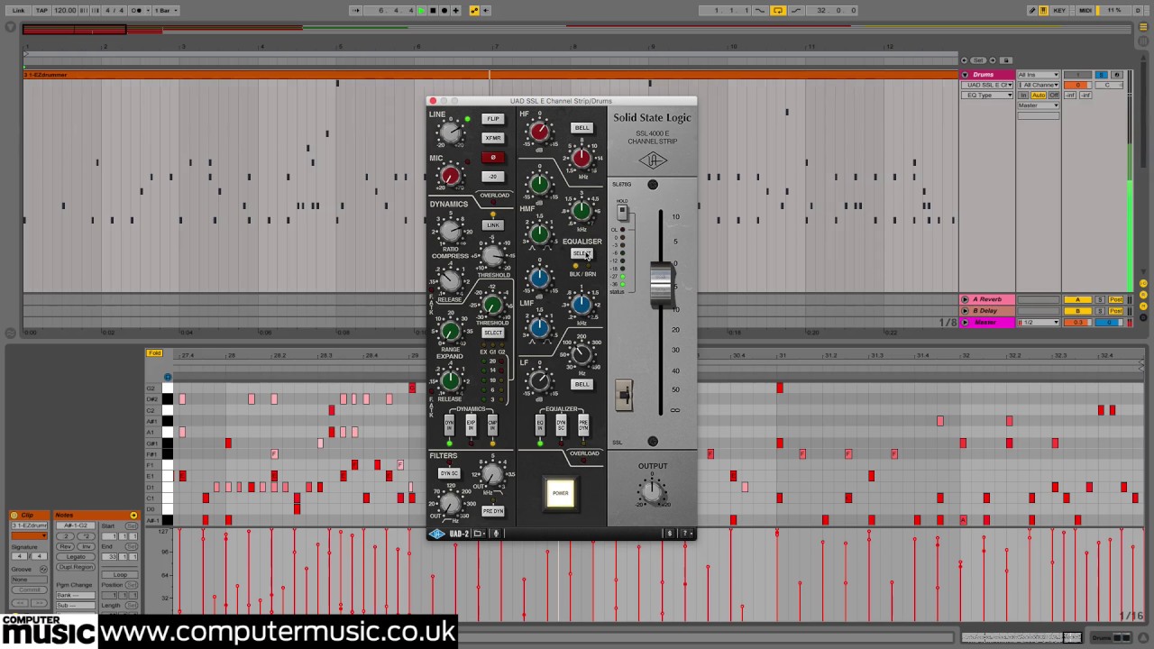Toggle the clip Loop button
Image resolution: width=1154 pixels, height=649 pixels.
tap(120, 574)
